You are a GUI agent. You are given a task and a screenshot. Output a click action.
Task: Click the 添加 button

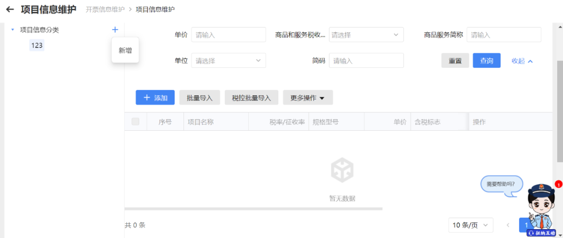(x=155, y=97)
